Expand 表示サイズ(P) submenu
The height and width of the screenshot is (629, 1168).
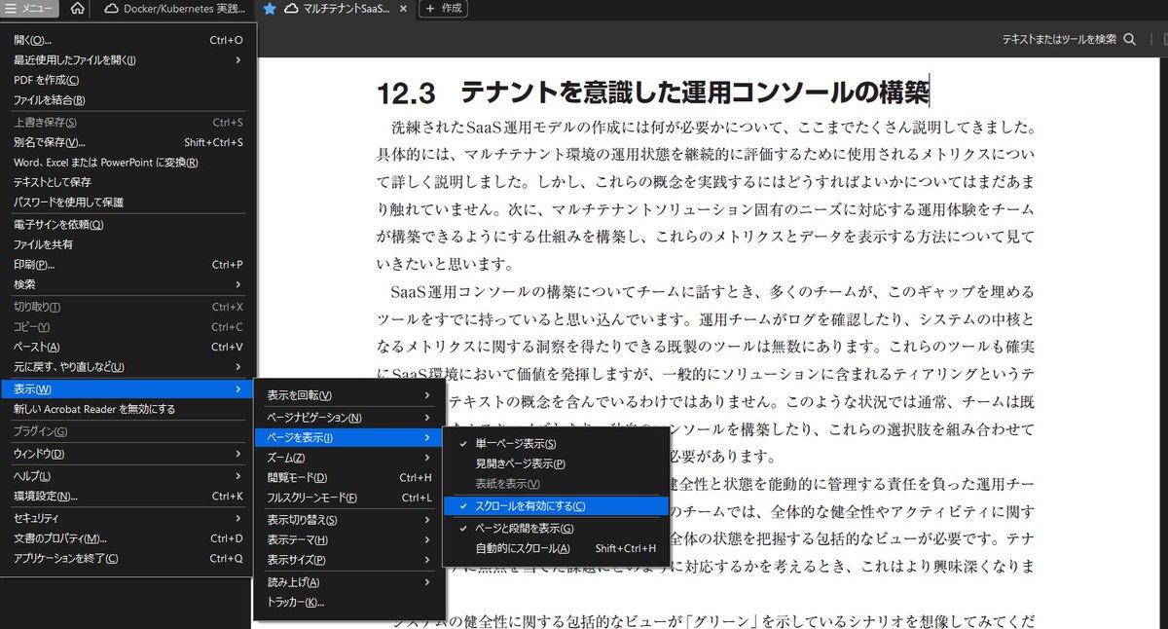(349, 560)
